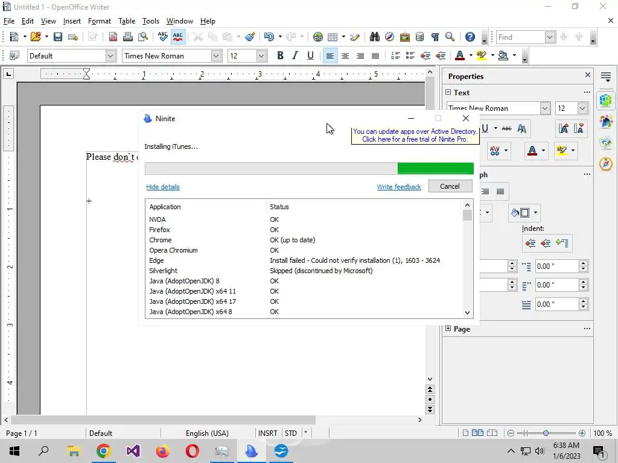Open Find box dropdown arrow
The height and width of the screenshot is (463, 618).
(x=550, y=37)
